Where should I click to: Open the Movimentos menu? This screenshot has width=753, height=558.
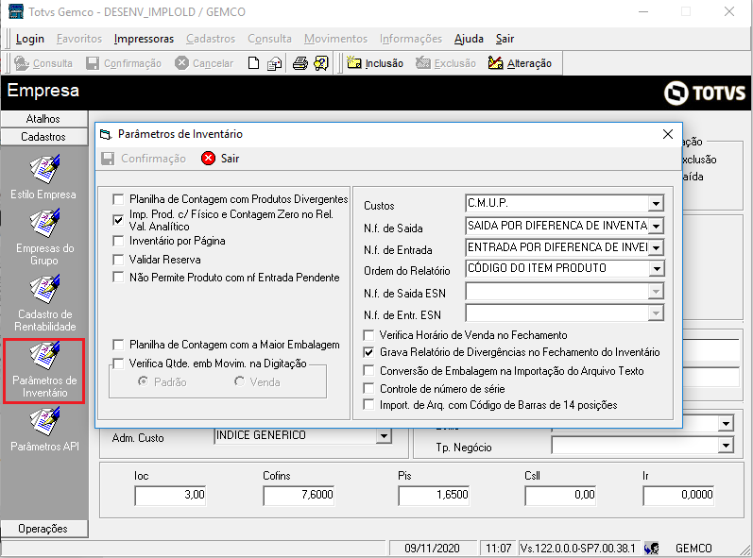(x=335, y=39)
